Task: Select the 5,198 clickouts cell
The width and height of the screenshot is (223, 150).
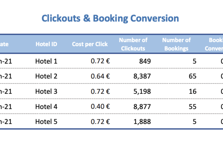Action: [142, 91]
